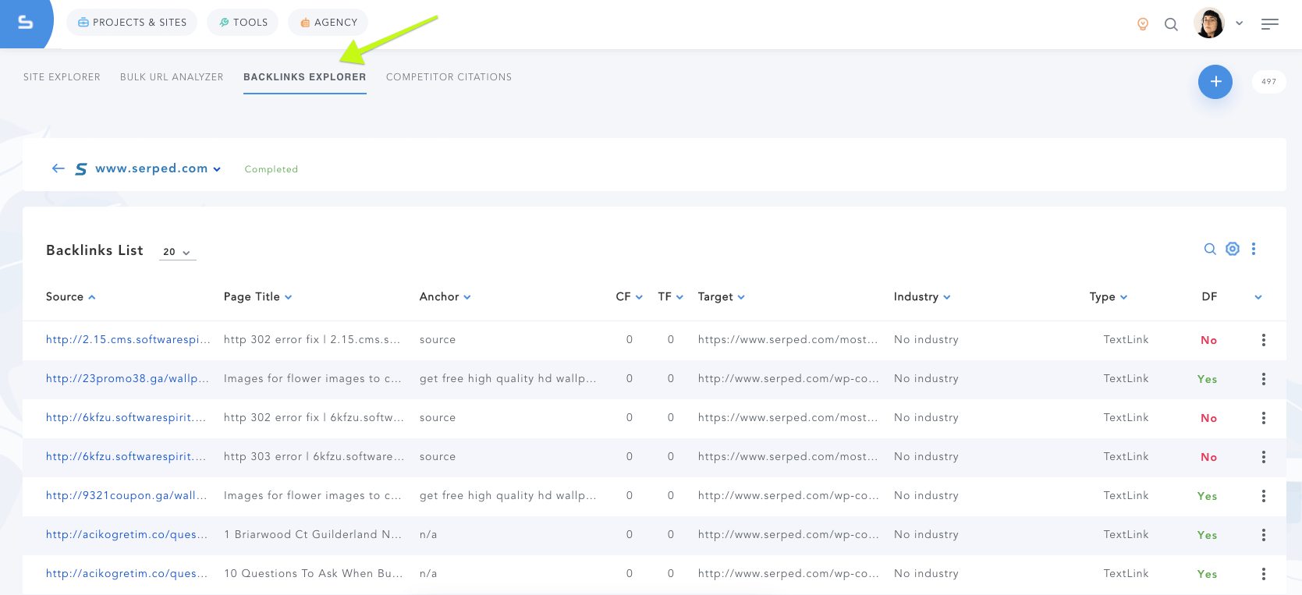Expand the profile dropdown arrow

(1239, 23)
